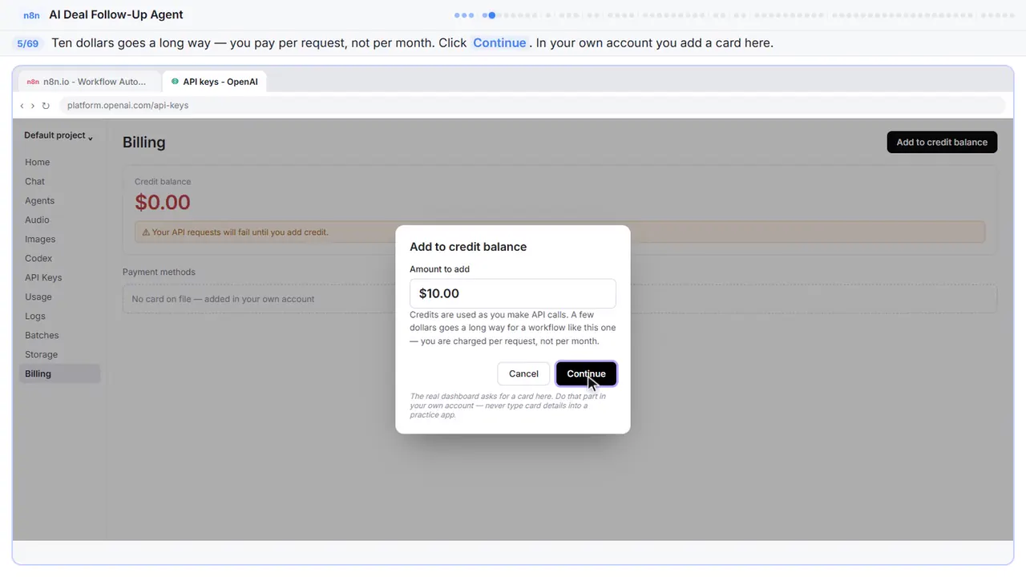
Task: Click the Continue button in the dialog
Action: [586, 373]
